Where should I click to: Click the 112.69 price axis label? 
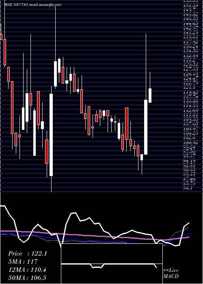point(190,111)
